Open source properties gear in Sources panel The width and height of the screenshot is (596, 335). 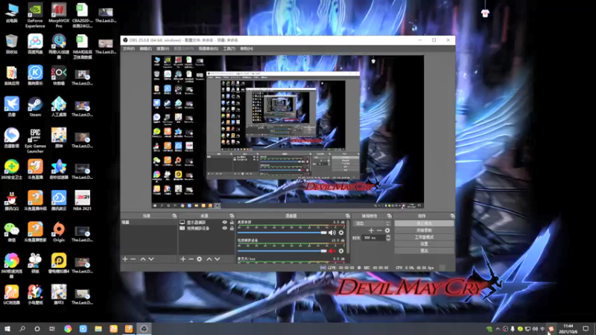(199, 259)
